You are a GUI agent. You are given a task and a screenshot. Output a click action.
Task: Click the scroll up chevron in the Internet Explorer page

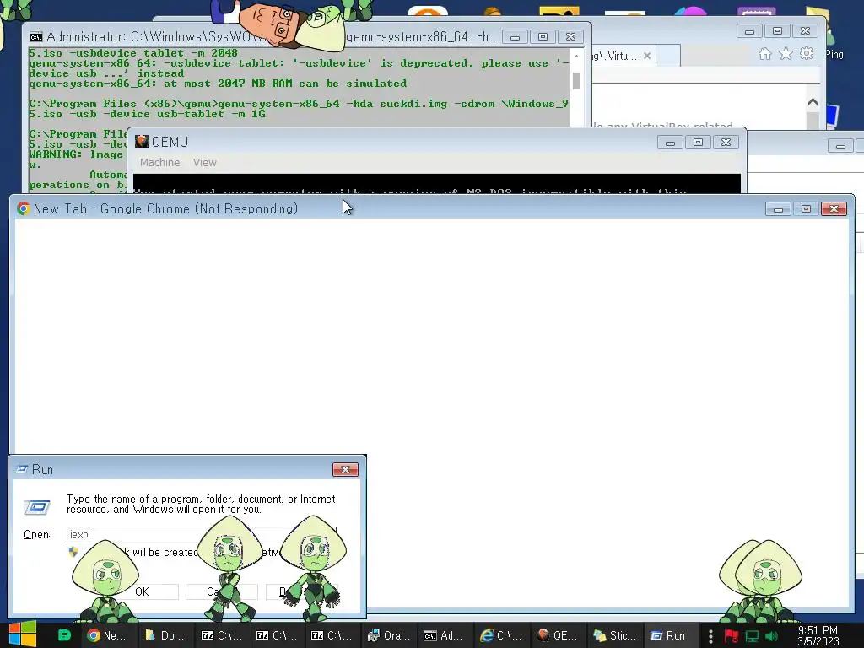[813, 102]
